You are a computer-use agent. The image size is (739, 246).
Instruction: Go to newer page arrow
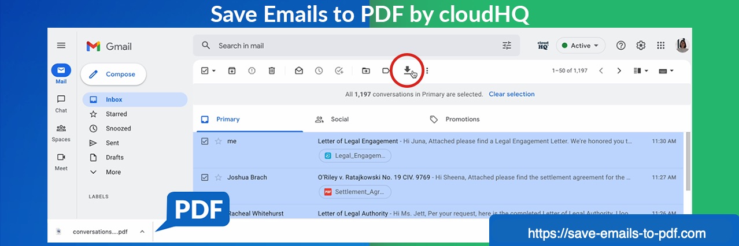(x=601, y=70)
